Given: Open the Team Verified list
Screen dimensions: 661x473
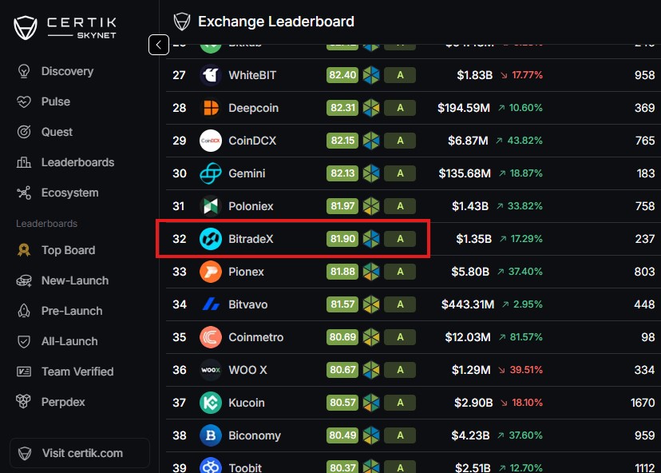Looking at the screenshot, I should click(x=77, y=372).
